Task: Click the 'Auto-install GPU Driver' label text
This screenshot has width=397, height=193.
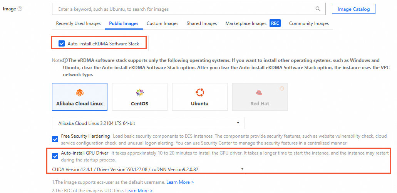Action: [85, 153]
